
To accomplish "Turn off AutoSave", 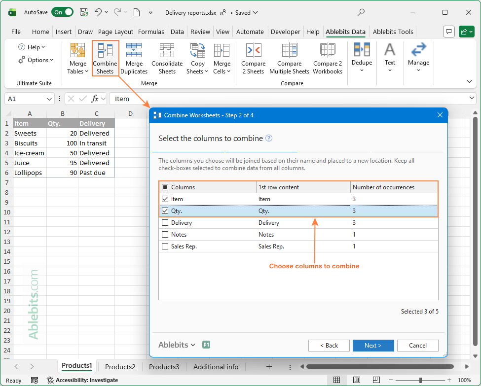I will tap(62, 12).
